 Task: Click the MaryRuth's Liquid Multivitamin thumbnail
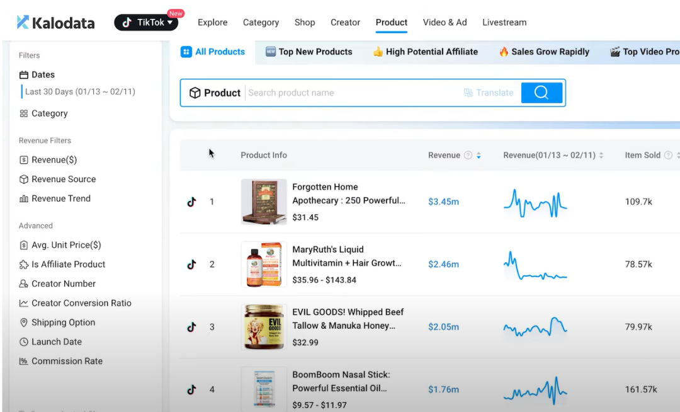(264, 265)
